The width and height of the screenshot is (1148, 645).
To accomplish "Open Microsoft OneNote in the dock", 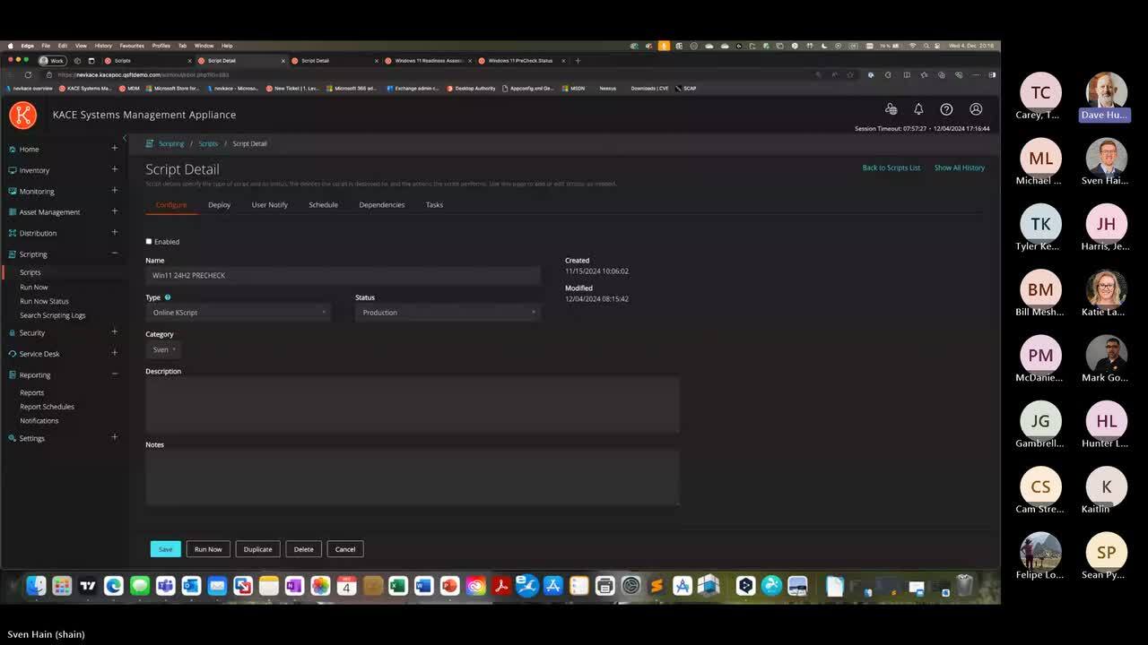I will 294,586.
